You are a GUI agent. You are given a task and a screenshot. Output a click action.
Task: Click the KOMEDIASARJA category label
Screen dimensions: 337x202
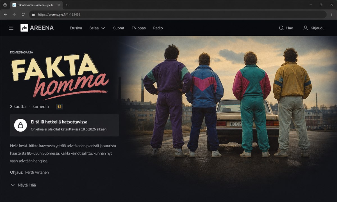coord(22,52)
